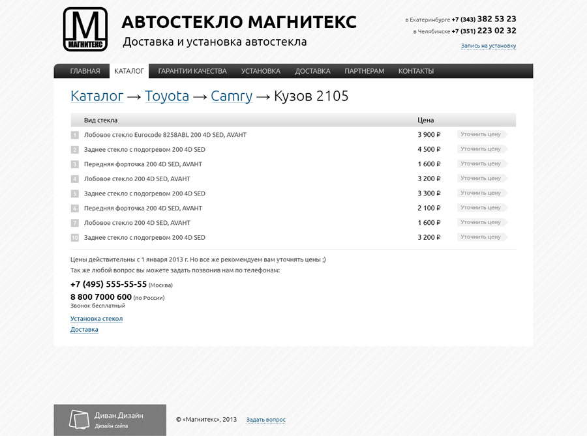Click Вид стекла column header
This screenshot has width=587, height=436.
[100, 120]
